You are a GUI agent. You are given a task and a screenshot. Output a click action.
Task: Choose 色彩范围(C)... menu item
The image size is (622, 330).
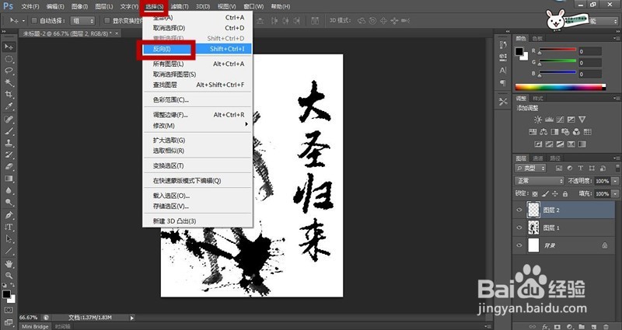click(x=197, y=100)
